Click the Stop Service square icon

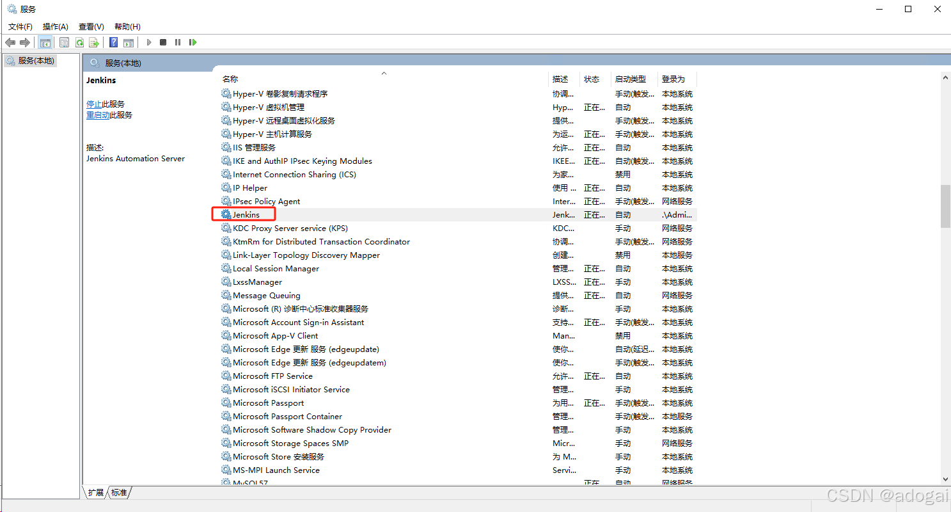point(163,42)
